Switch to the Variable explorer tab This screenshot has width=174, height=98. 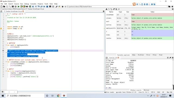coord(123,55)
